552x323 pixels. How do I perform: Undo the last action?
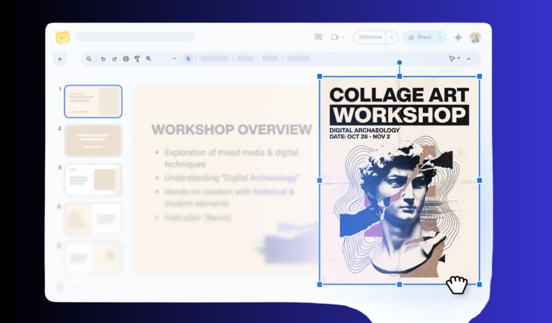103,59
